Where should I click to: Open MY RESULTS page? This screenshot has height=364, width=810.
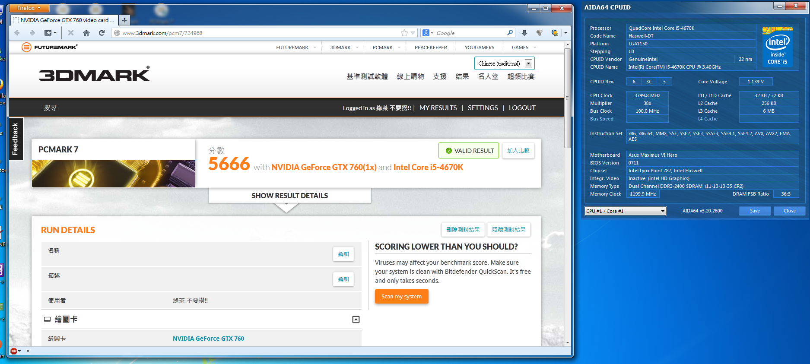pos(438,108)
